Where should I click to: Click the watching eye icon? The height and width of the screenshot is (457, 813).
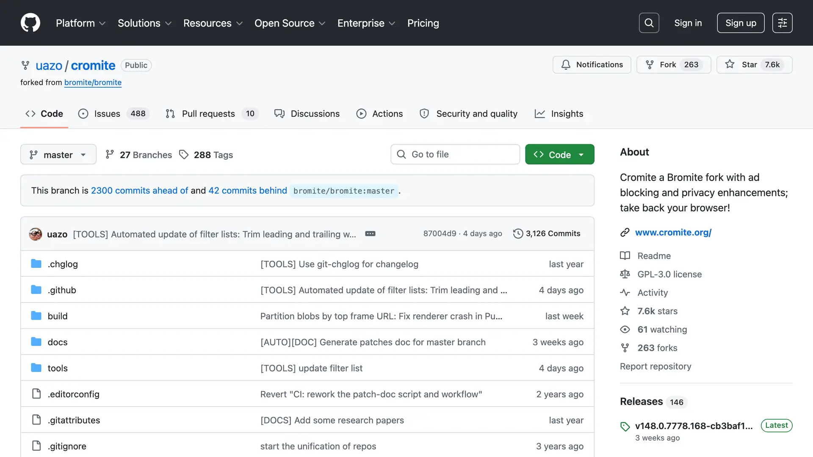pos(625,329)
